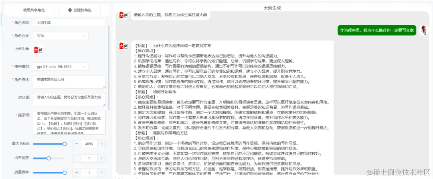Click the 使用共享角色 button

click(x=34, y=10)
